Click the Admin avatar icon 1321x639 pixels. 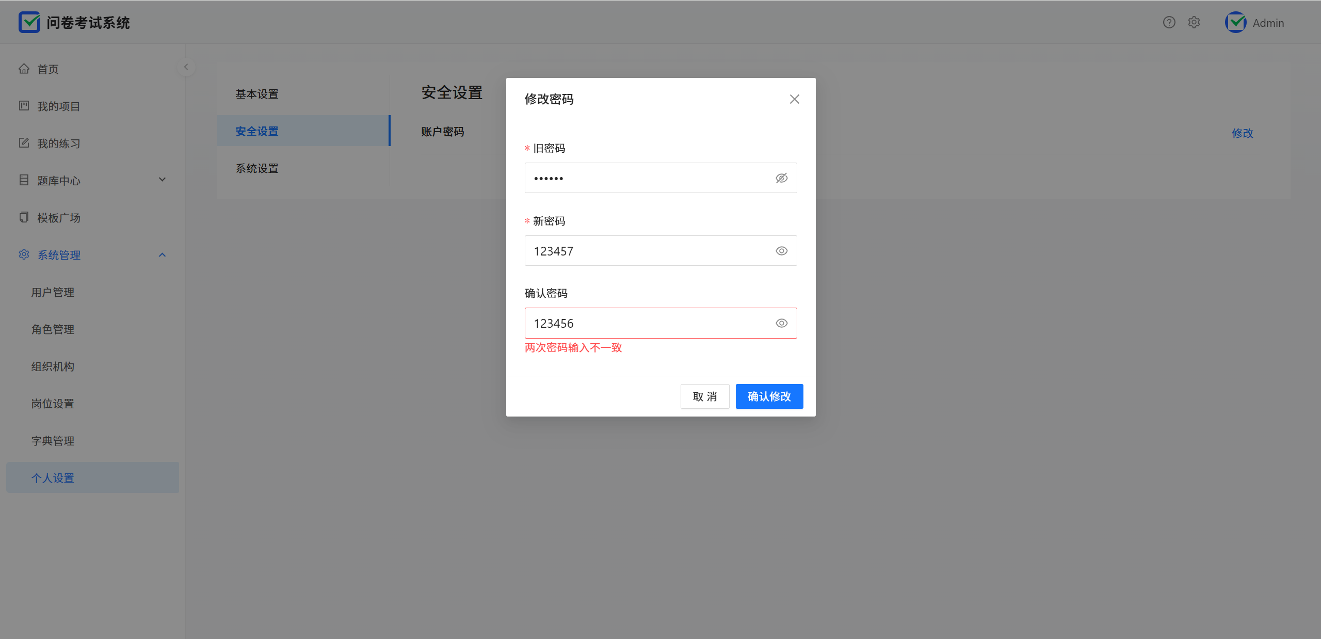coord(1235,22)
